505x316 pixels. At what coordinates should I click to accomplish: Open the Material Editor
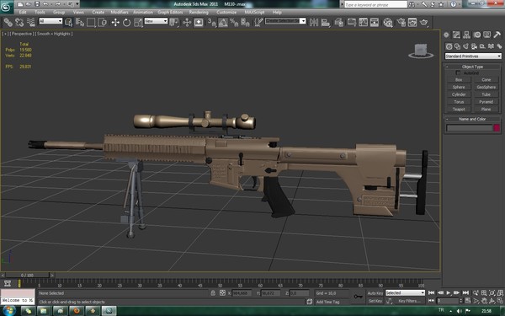(x=388, y=22)
